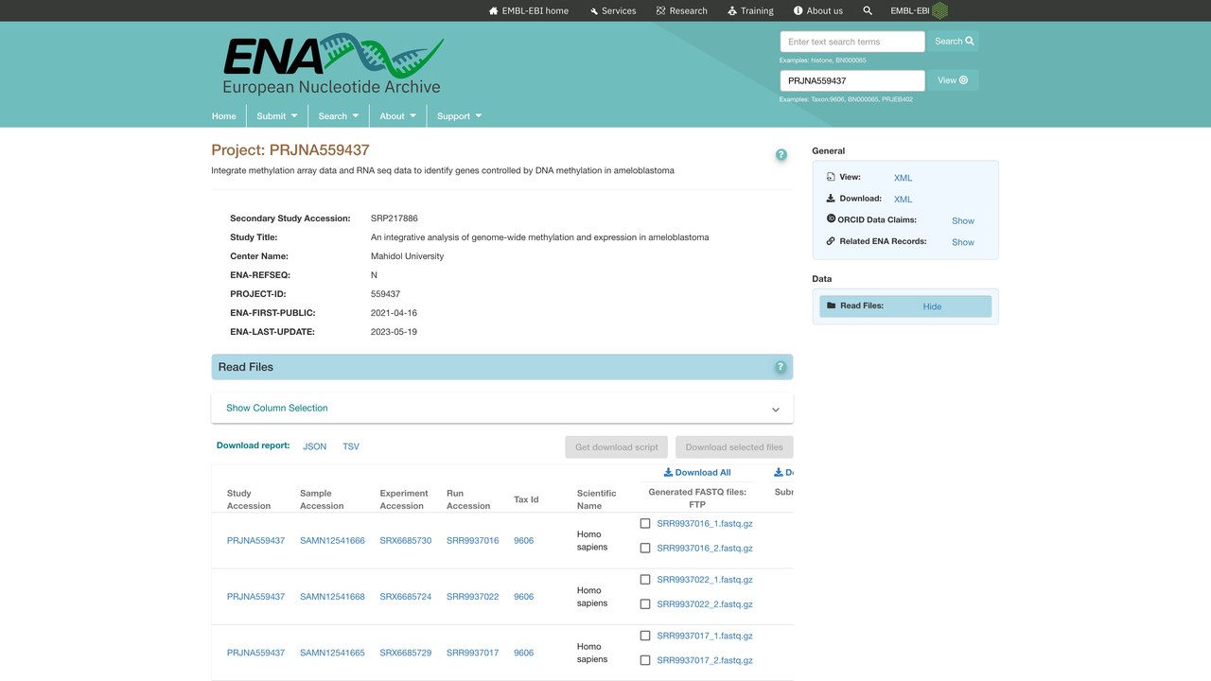The image size is (1211, 681).
Task: Click the Search button next to text search
Action: point(954,42)
